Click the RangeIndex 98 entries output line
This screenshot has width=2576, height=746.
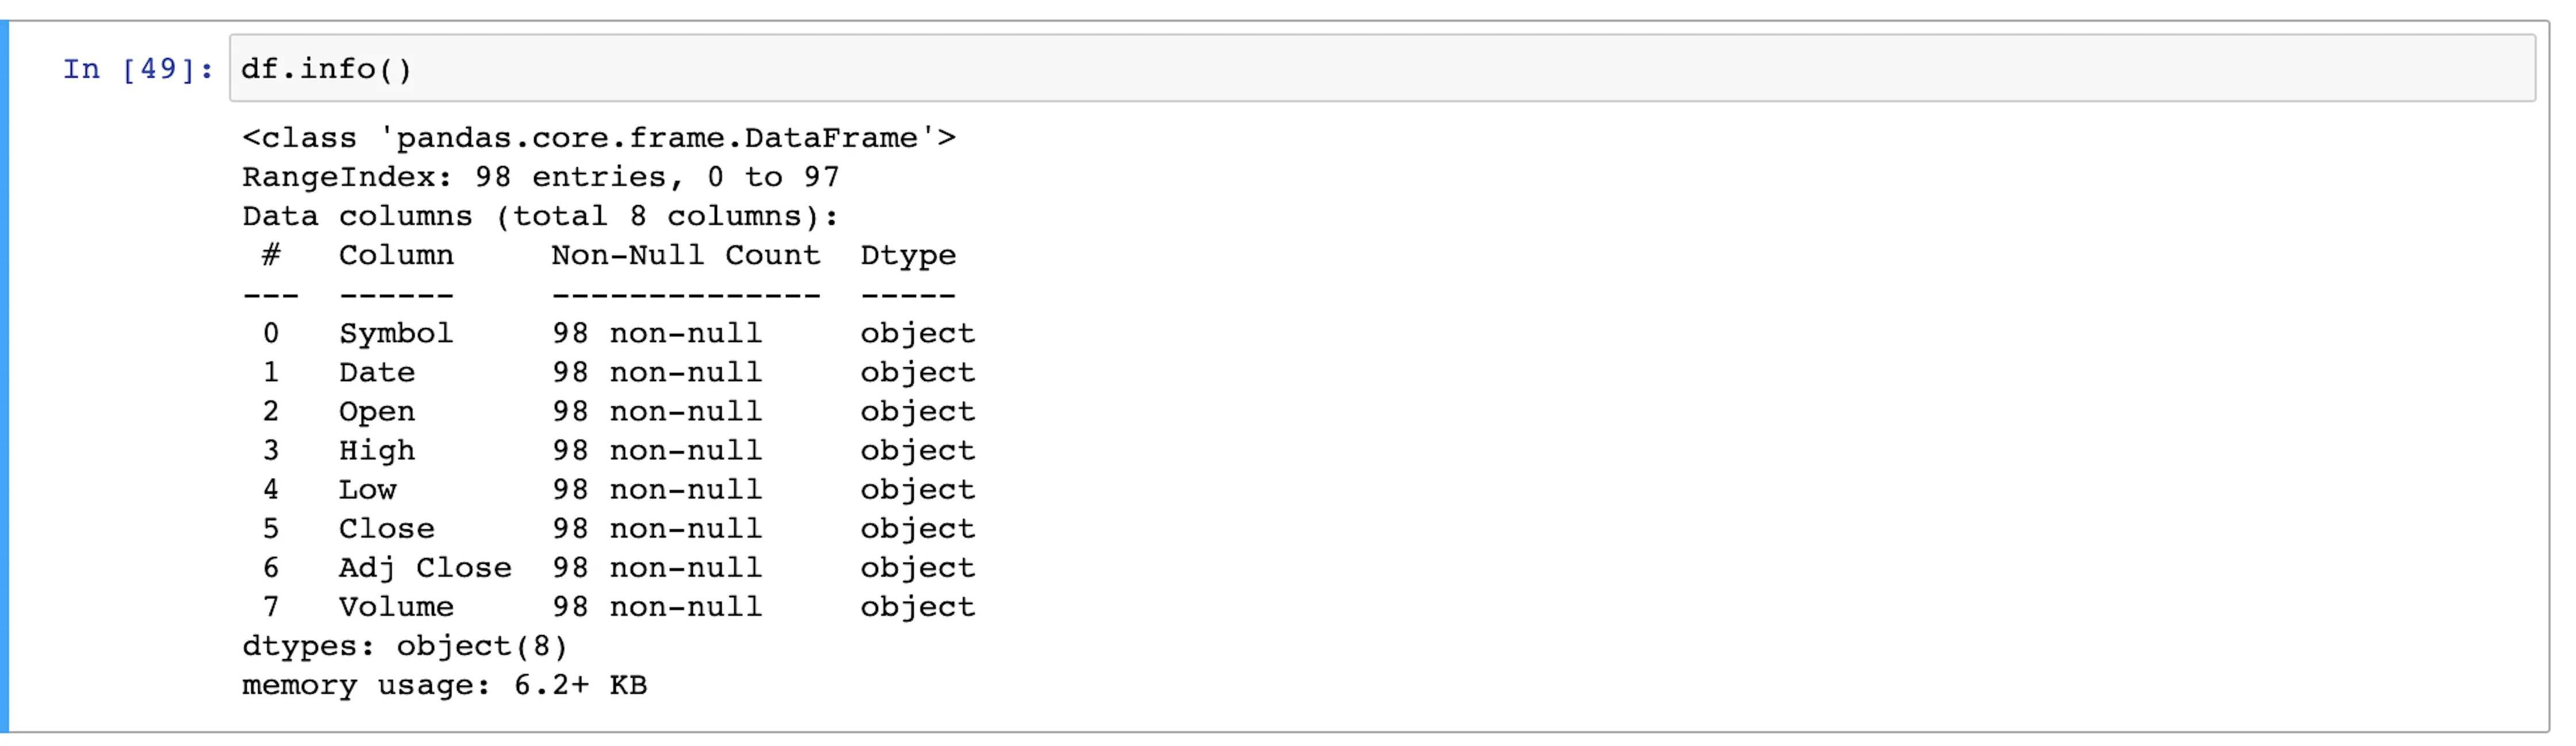[x=540, y=177]
